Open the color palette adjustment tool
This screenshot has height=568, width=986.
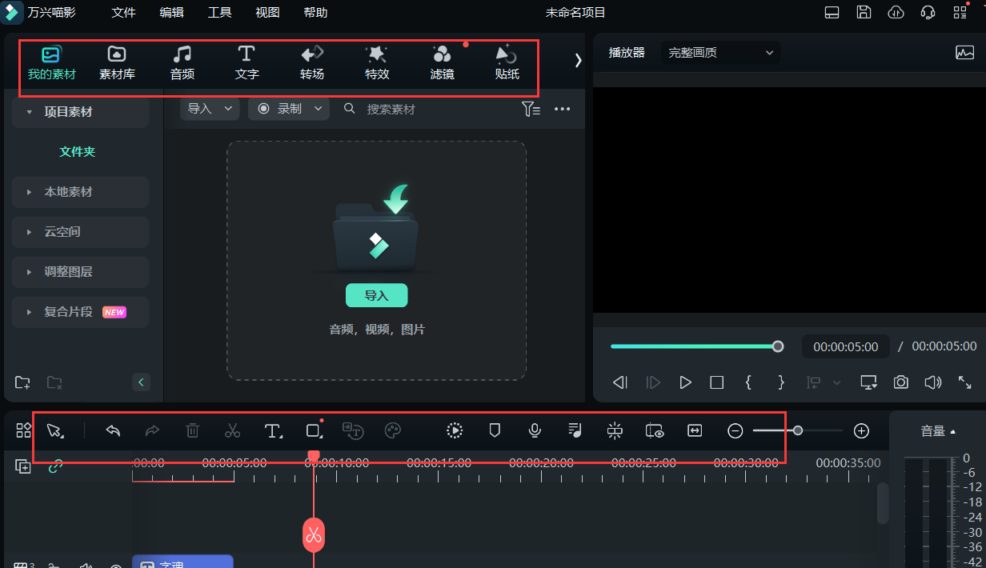click(393, 430)
